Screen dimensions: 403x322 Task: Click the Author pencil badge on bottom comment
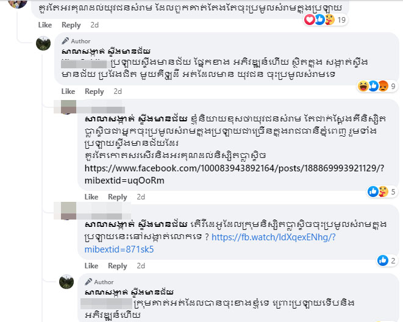tap(99, 282)
